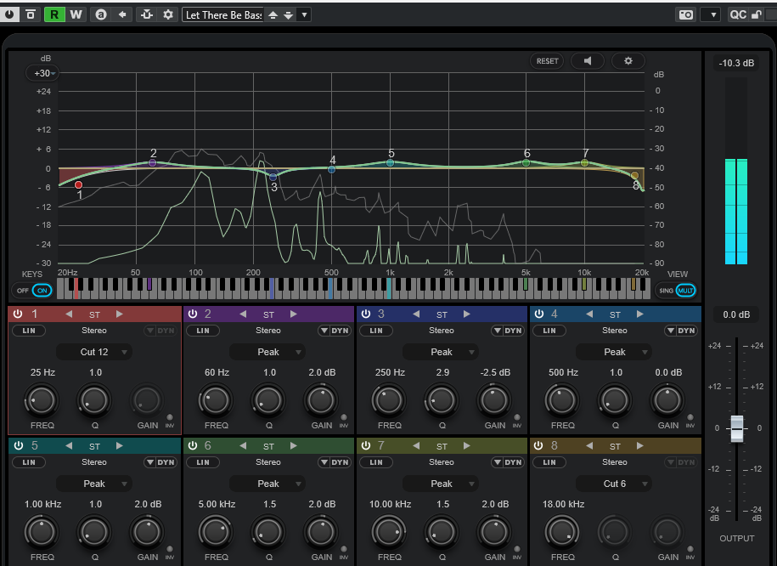Open top toolbar settings gear
Screen dimensions: 777x566
pyautogui.click(x=168, y=14)
